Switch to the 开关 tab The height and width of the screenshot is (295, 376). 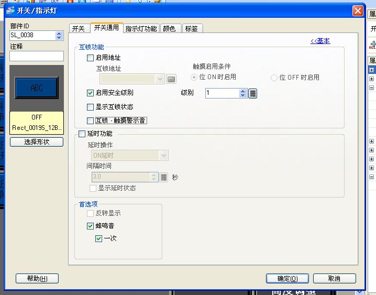[x=78, y=28]
